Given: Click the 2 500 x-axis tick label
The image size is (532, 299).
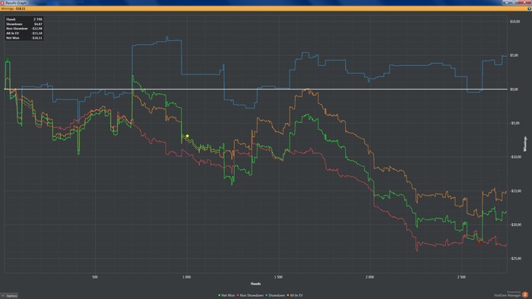Looking at the screenshot, I should (x=461, y=277).
